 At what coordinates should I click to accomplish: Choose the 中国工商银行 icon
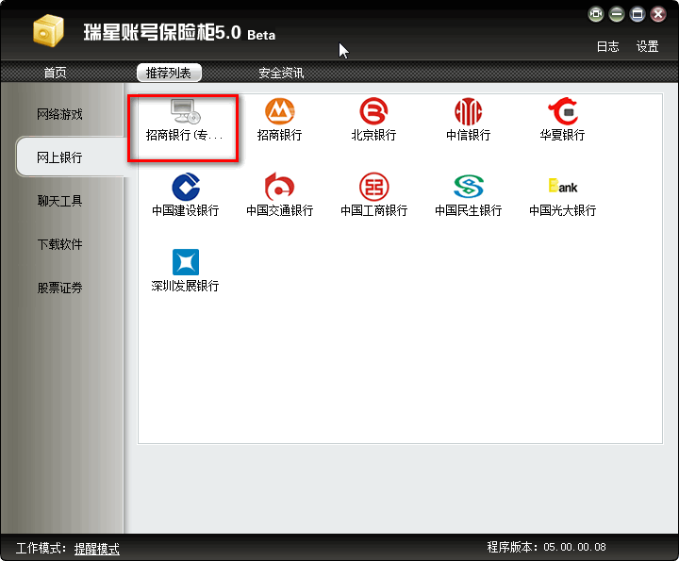[x=373, y=187]
